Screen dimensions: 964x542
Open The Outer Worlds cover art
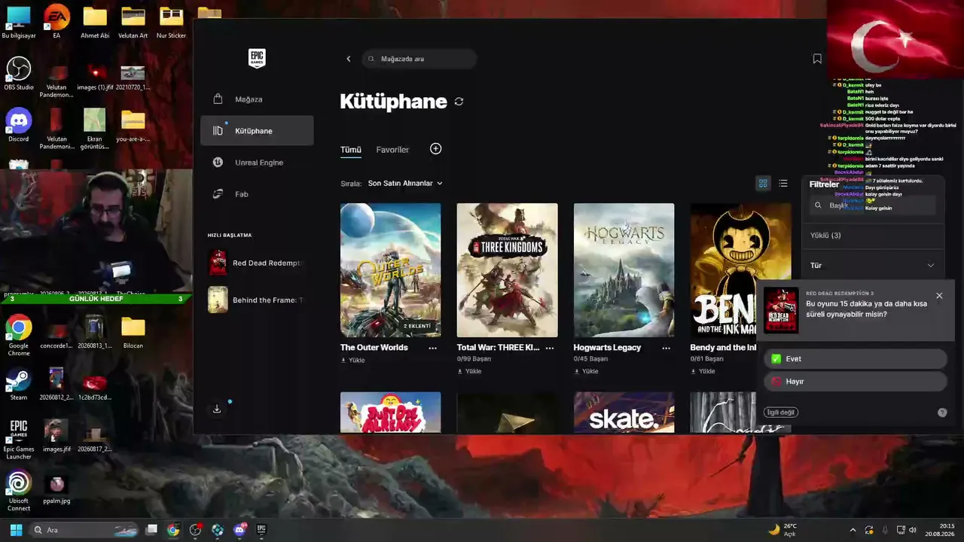391,270
